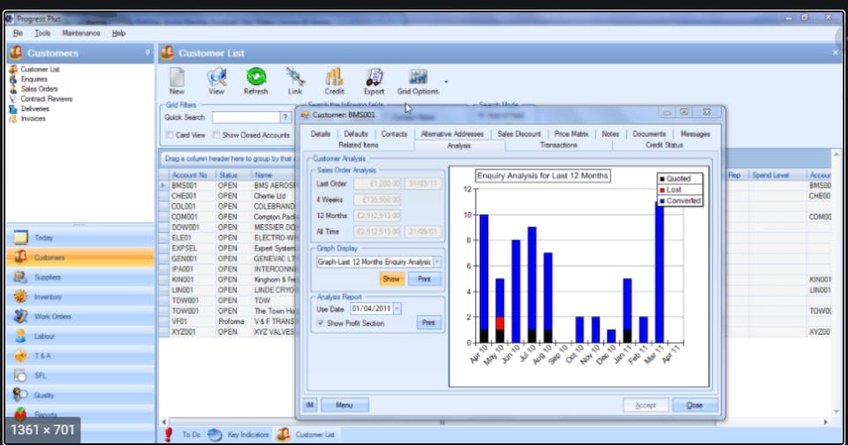
Task: Enable the Card View checkbox
Action: pyautogui.click(x=170, y=134)
